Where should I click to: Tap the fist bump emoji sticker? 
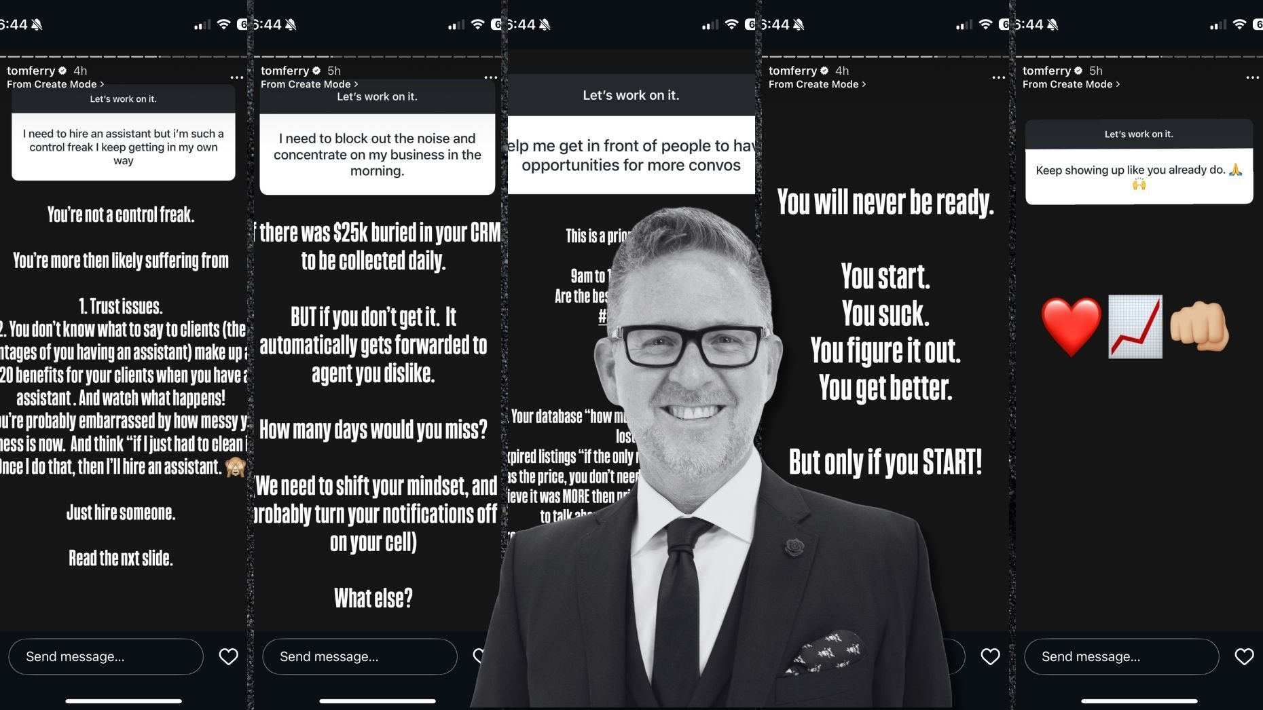(x=1200, y=326)
